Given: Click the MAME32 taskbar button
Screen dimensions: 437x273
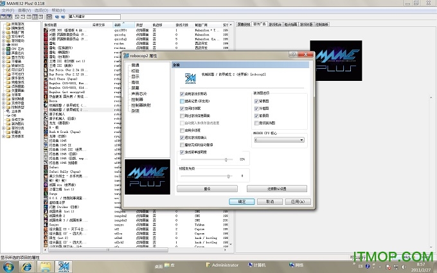Looking at the screenshot, I should [x=64, y=267].
